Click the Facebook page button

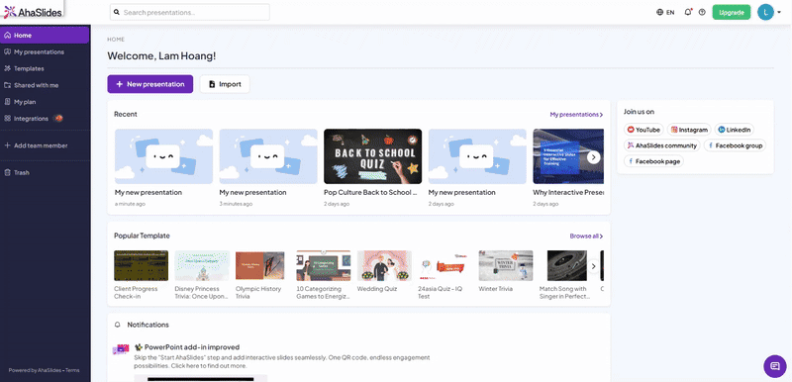click(x=653, y=161)
